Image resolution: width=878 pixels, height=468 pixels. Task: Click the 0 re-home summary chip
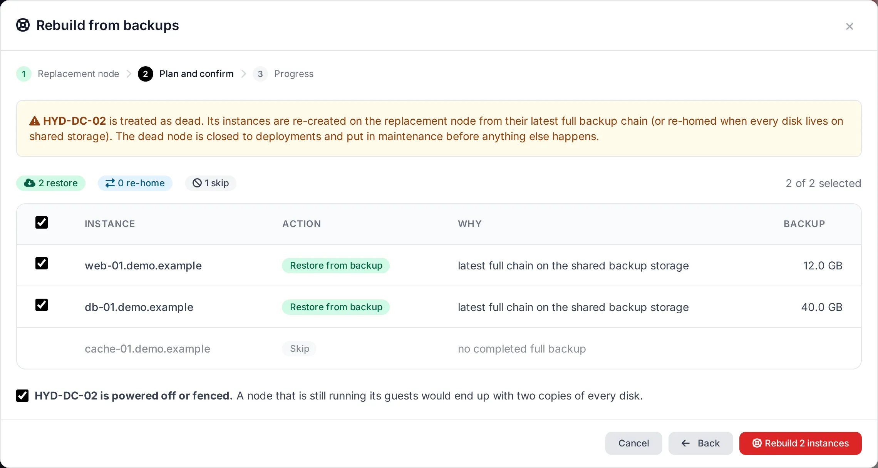tap(135, 183)
